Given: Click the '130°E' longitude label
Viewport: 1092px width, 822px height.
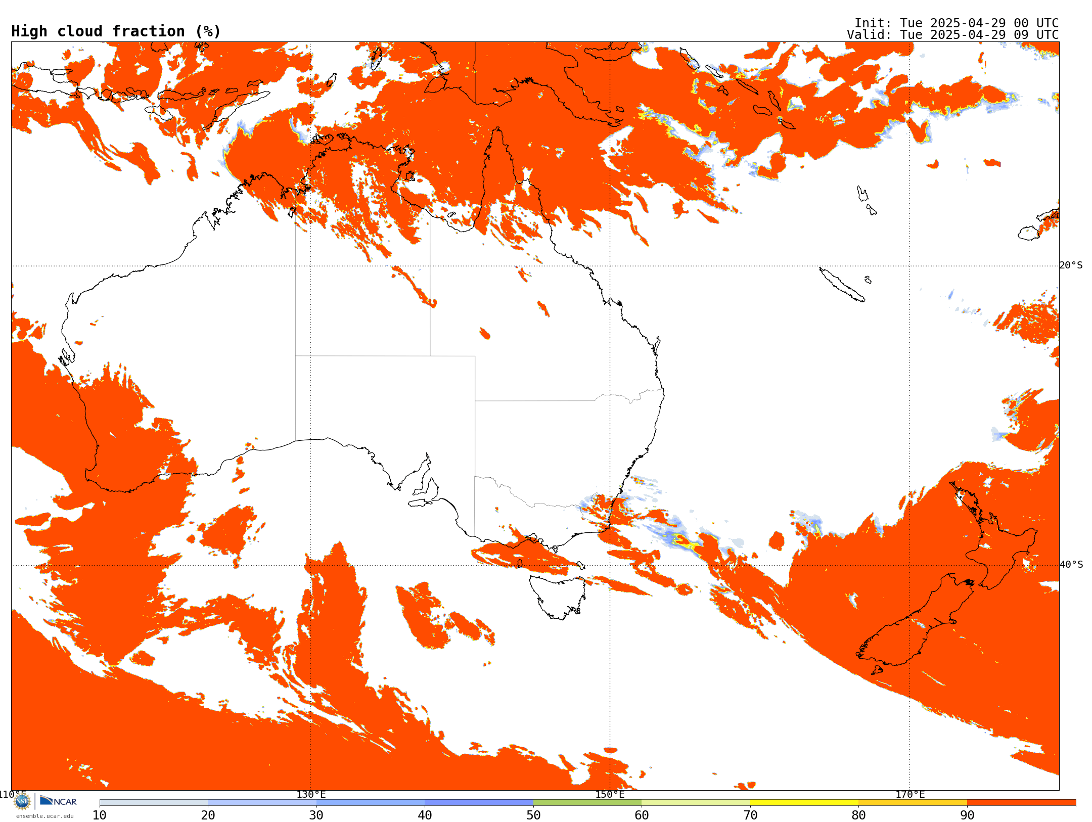Looking at the screenshot, I should 311,795.
